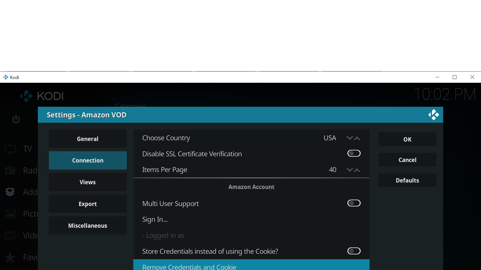The width and height of the screenshot is (481, 270).
Task: Confirm settings with OK button
Action: coord(407,139)
